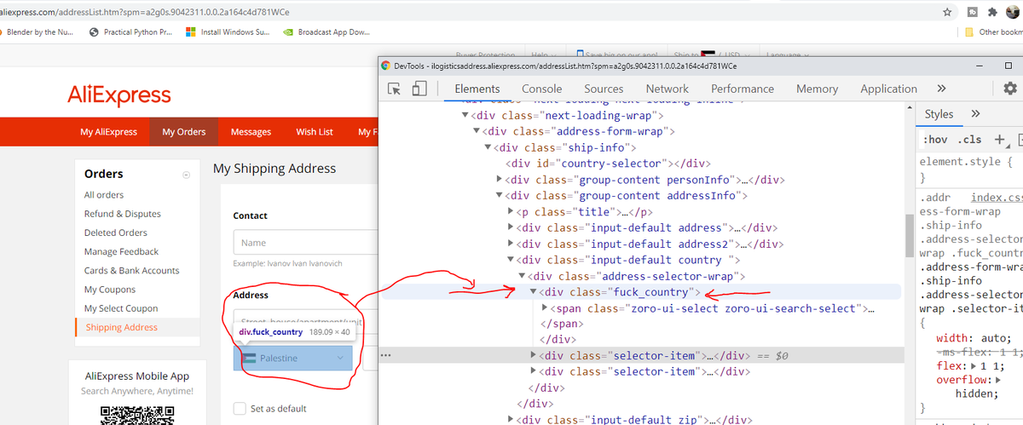The height and width of the screenshot is (425, 1023).
Task: Expand the input-default address2 node
Action: (511, 244)
